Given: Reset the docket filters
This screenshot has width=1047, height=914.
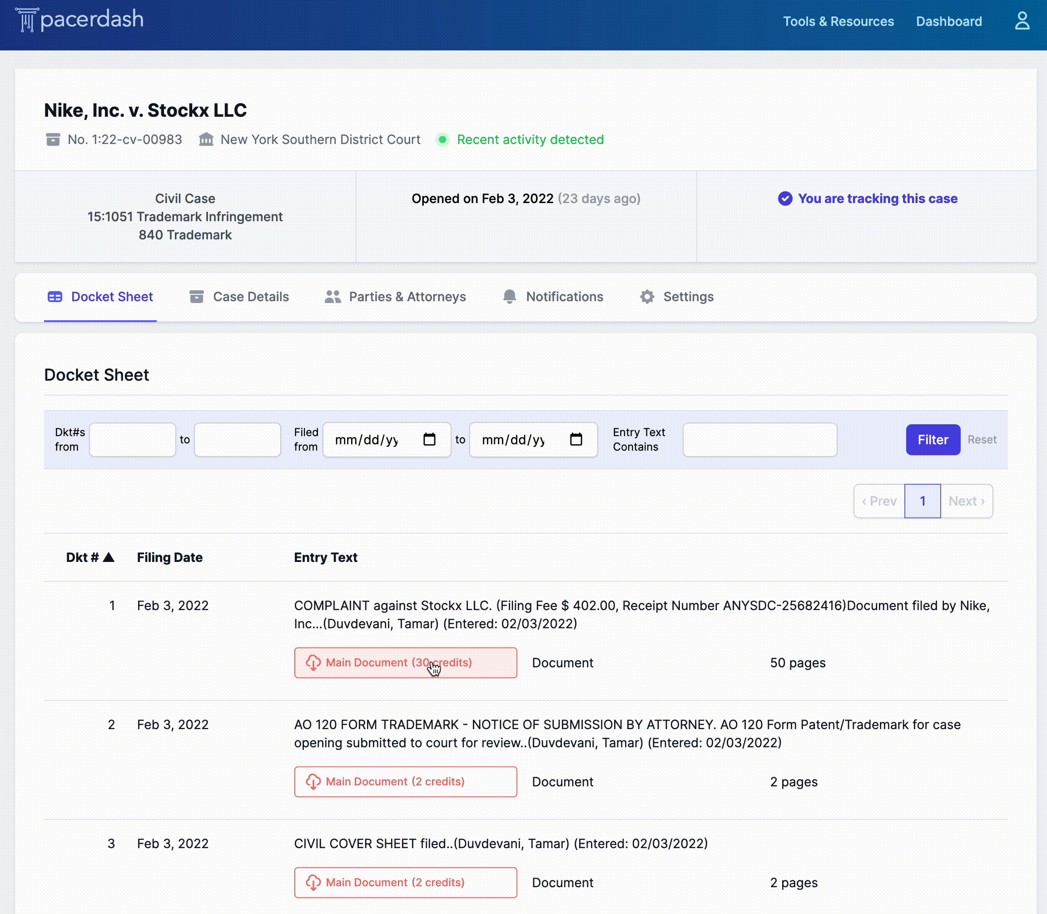Looking at the screenshot, I should click(982, 440).
